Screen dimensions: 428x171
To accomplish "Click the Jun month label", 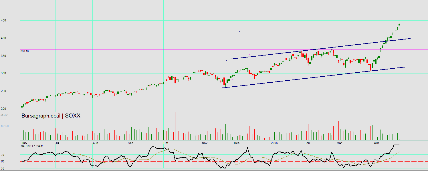I will pos(24,143).
